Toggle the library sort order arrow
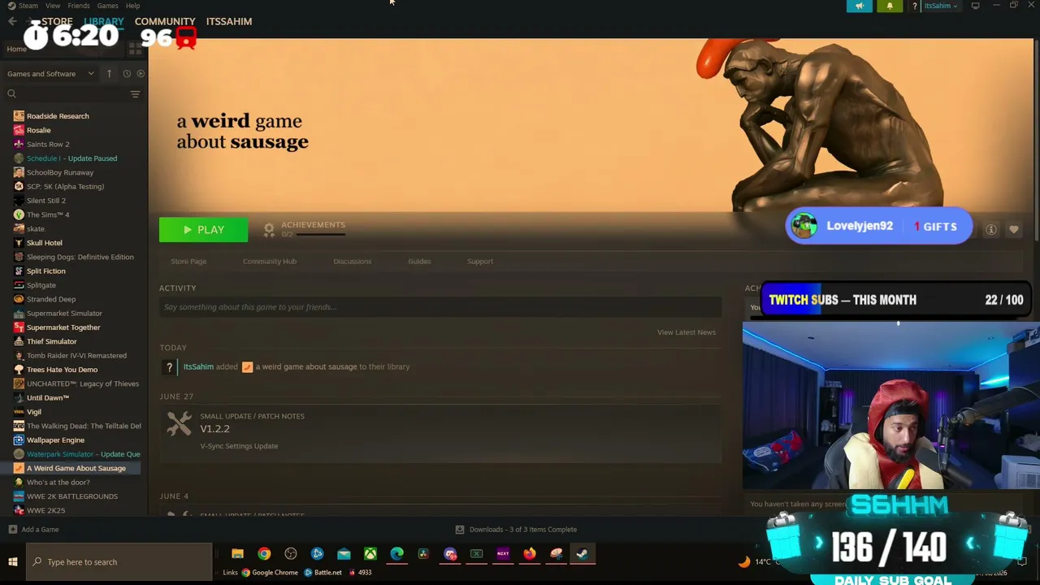Screen dimensions: 1040x585 click(x=109, y=74)
